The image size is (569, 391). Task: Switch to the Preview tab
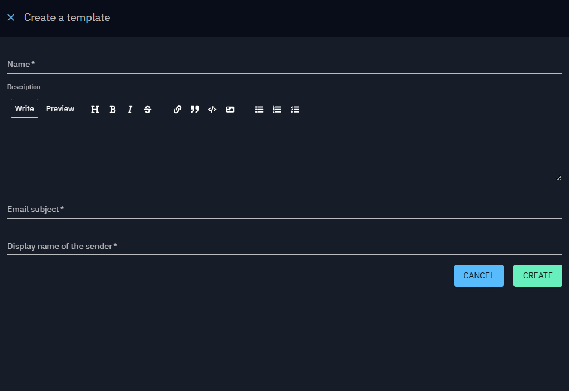60,108
